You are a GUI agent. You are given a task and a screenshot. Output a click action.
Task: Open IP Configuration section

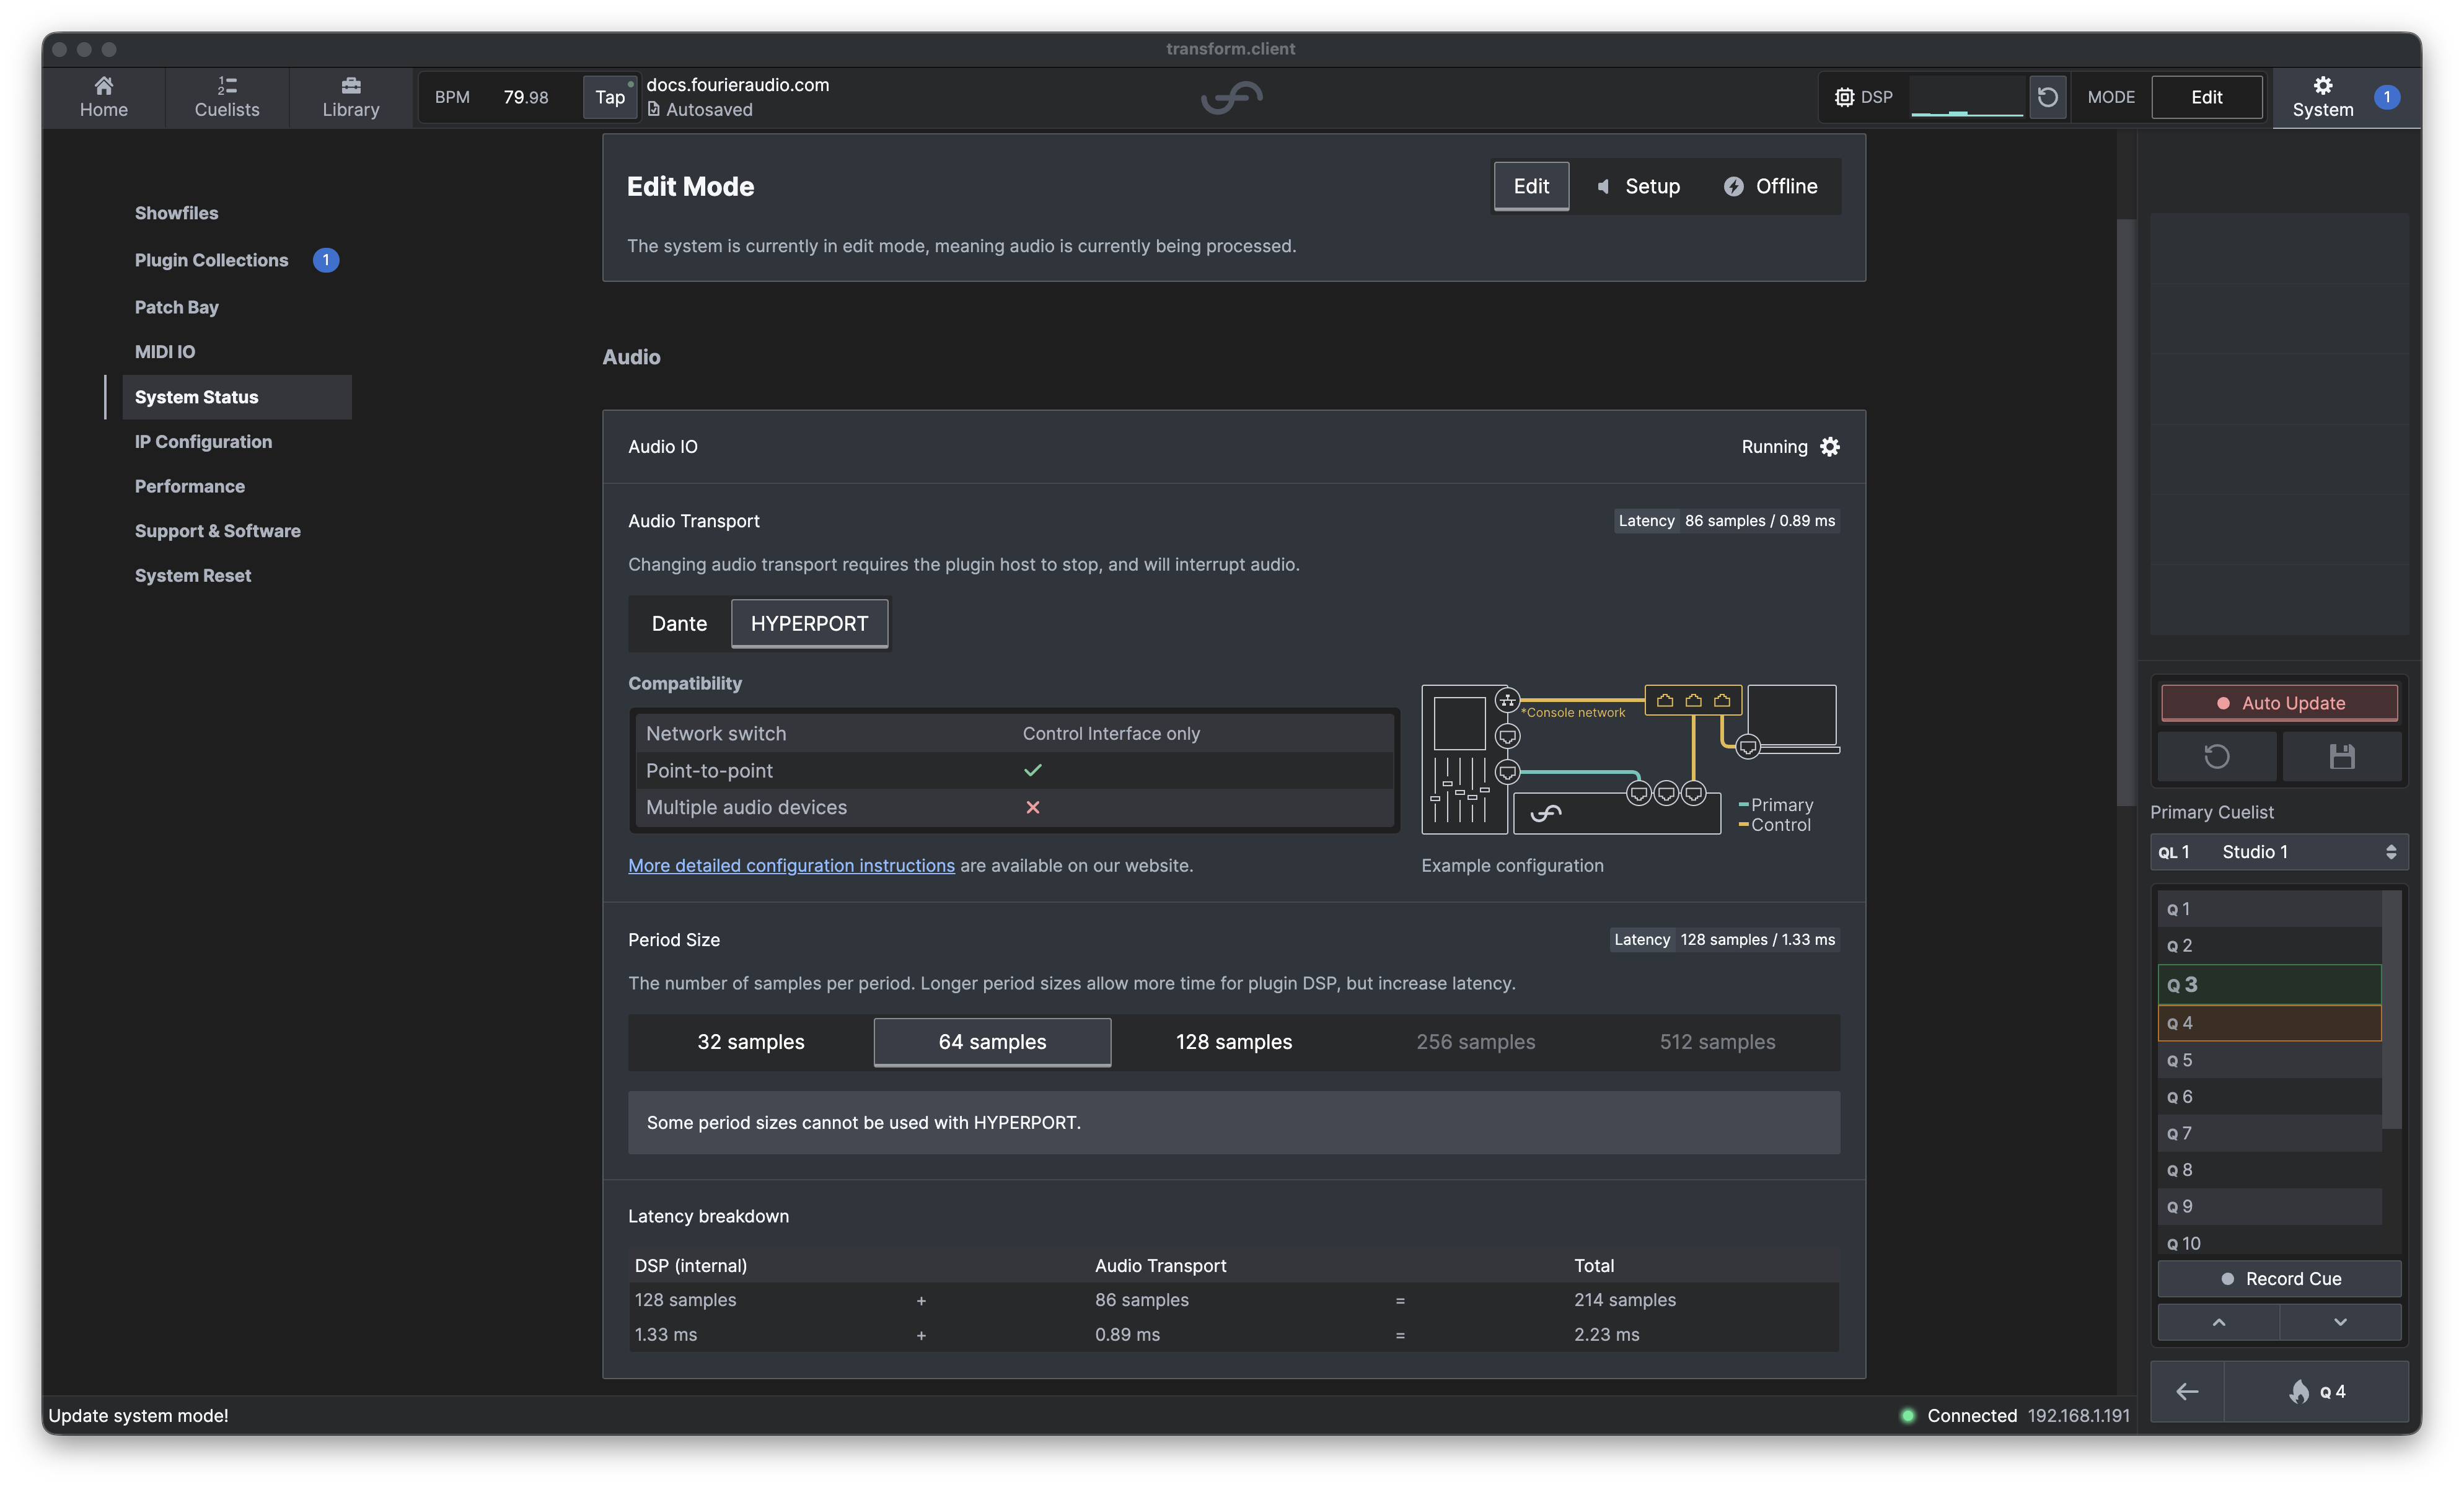203,442
